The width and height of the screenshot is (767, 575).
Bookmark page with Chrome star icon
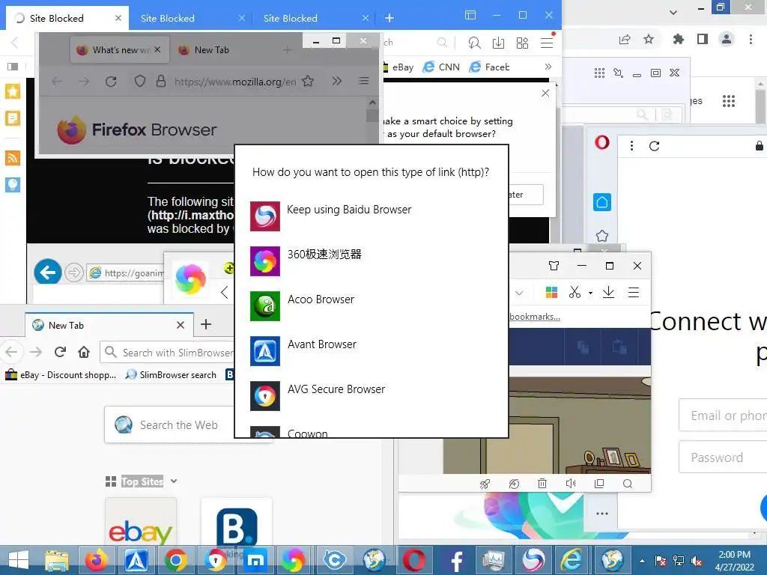click(x=649, y=39)
